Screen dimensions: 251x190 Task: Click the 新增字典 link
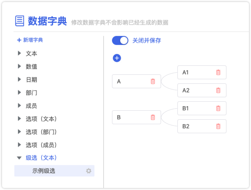[x=30, y=40]
